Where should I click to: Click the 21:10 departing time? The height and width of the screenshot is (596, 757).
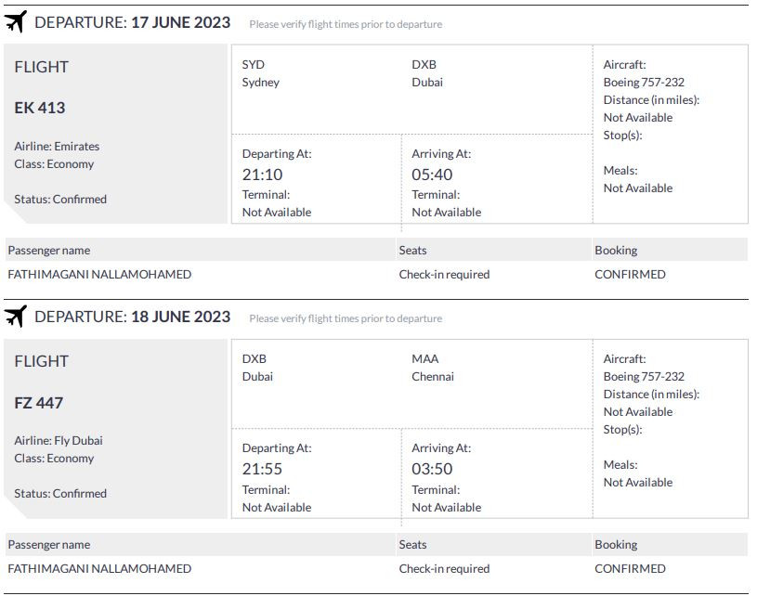[262, 175]
